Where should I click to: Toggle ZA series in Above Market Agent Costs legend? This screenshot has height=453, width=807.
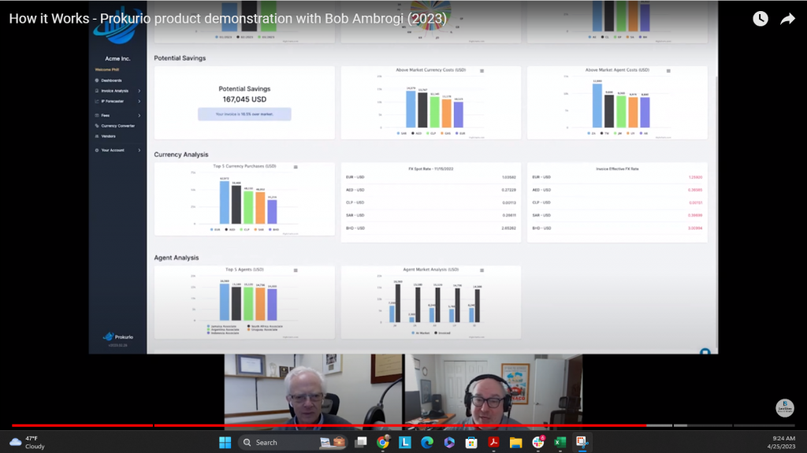point(591,133)
